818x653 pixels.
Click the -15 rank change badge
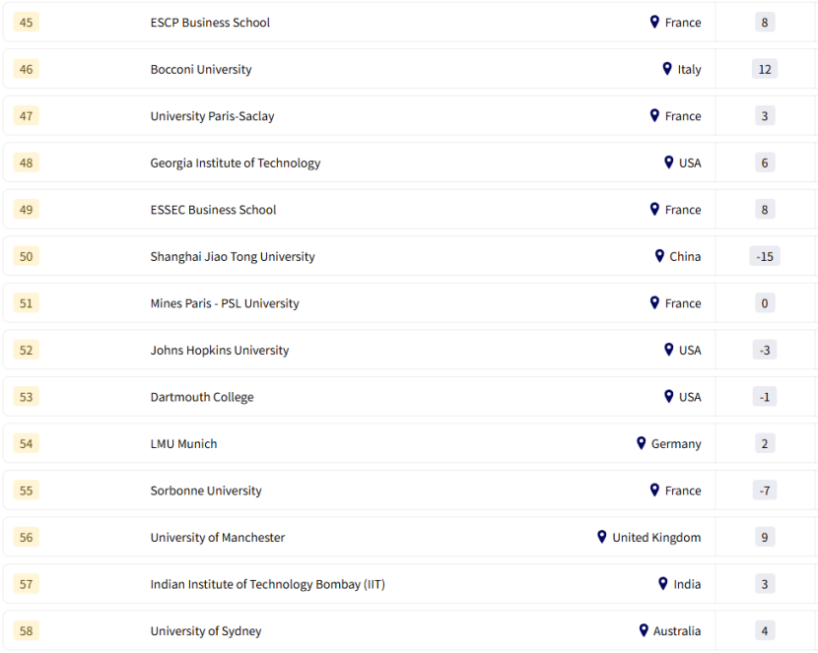coord(765,256)
